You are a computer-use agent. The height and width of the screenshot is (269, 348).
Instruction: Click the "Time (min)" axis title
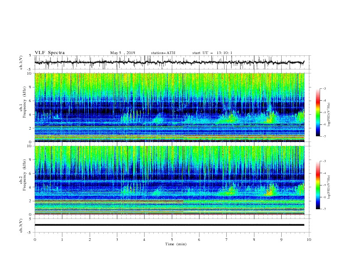point(176,244)
